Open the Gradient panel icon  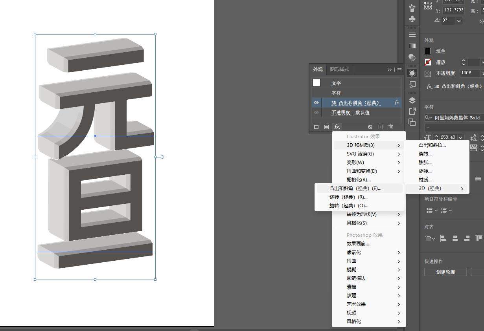tap(412, 46)
